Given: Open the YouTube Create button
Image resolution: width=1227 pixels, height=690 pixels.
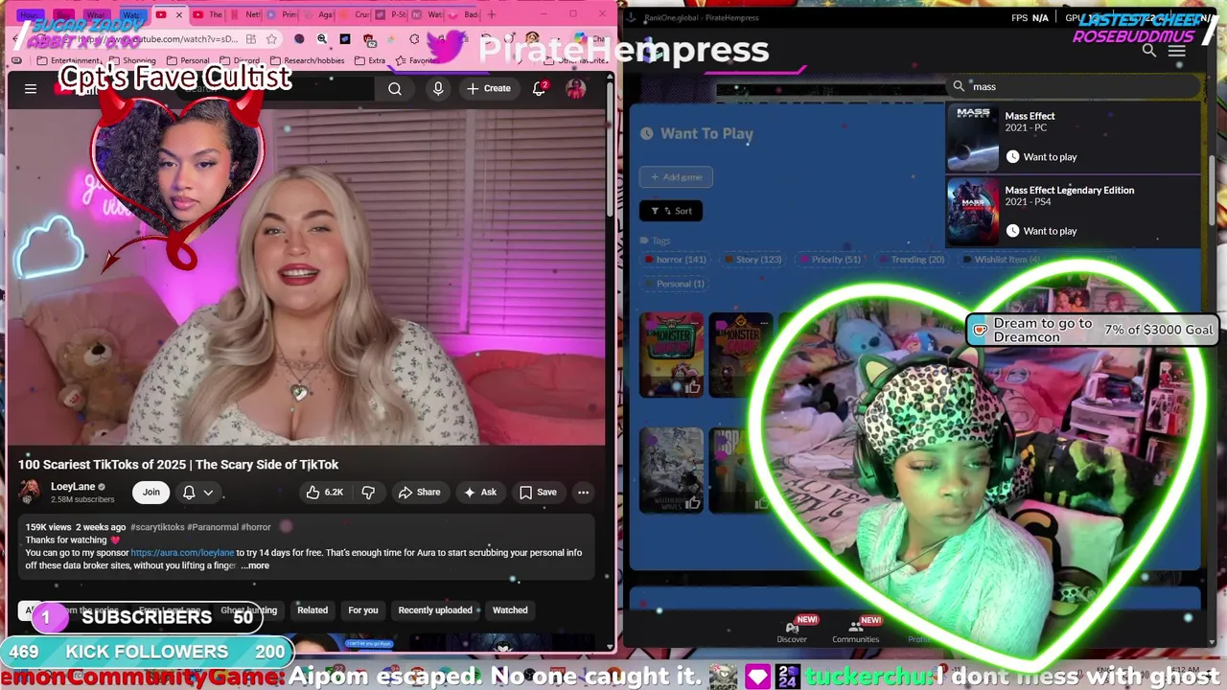Looking at the screenshot, I should pyautogui.click(x=489, y=88).
